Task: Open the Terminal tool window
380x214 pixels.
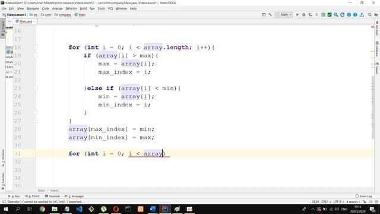Action: [x=52, y=196]
